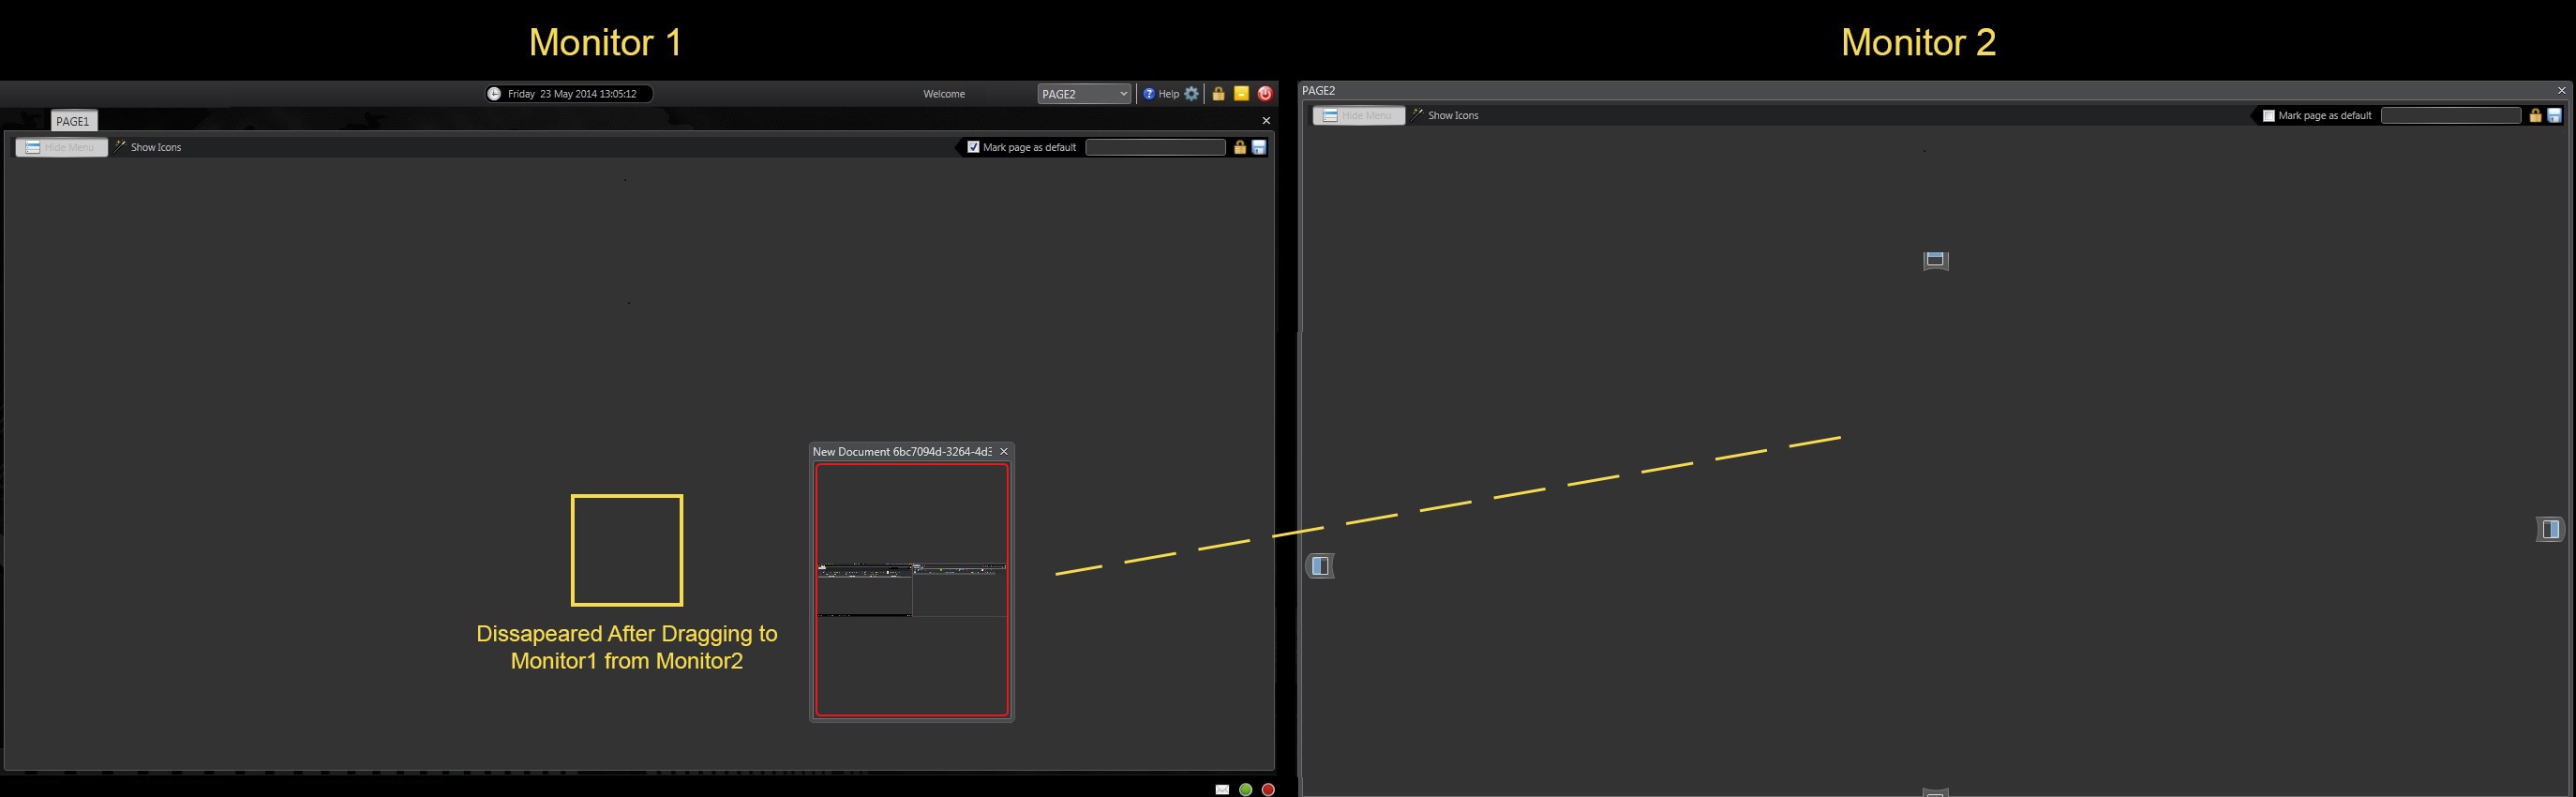Screen dimensions: 2576x797
Task: Click the green status indicator
Action: tap(1246, 790)
